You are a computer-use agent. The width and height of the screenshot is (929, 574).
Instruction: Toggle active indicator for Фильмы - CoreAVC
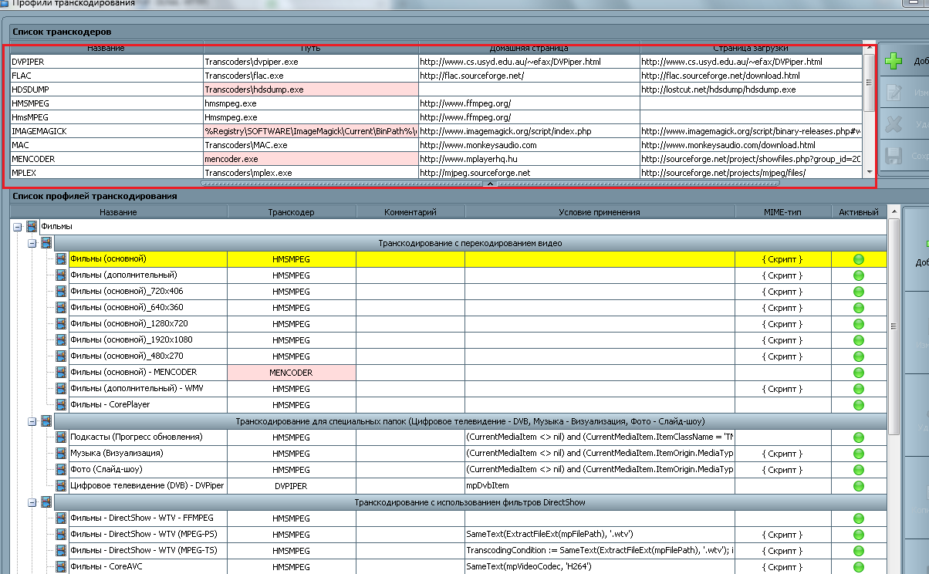click(859, 567)
